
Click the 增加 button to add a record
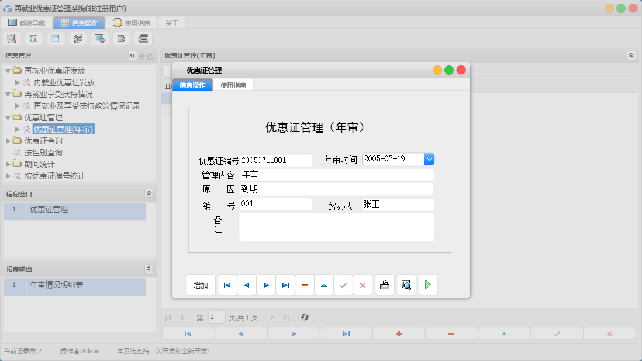201,284
